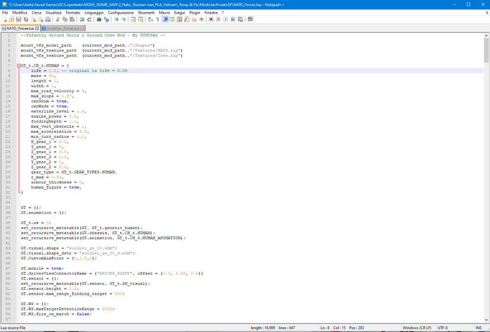490x332 pixels.
Task: Open the Cerca menu
Action: tap(36, 12)
